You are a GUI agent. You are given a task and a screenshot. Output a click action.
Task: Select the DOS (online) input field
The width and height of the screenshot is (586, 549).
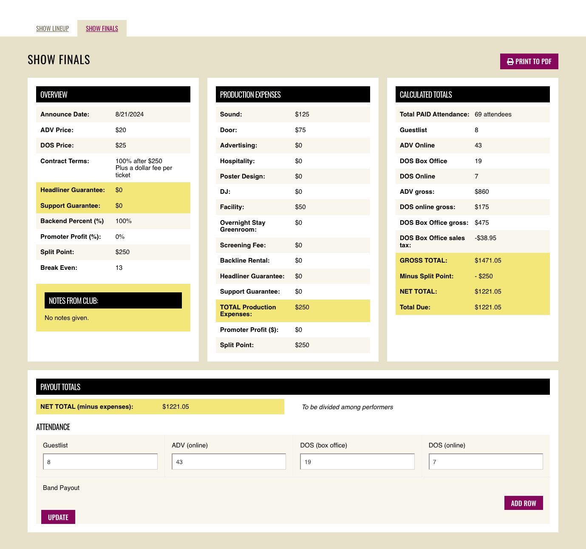point(485,461)
